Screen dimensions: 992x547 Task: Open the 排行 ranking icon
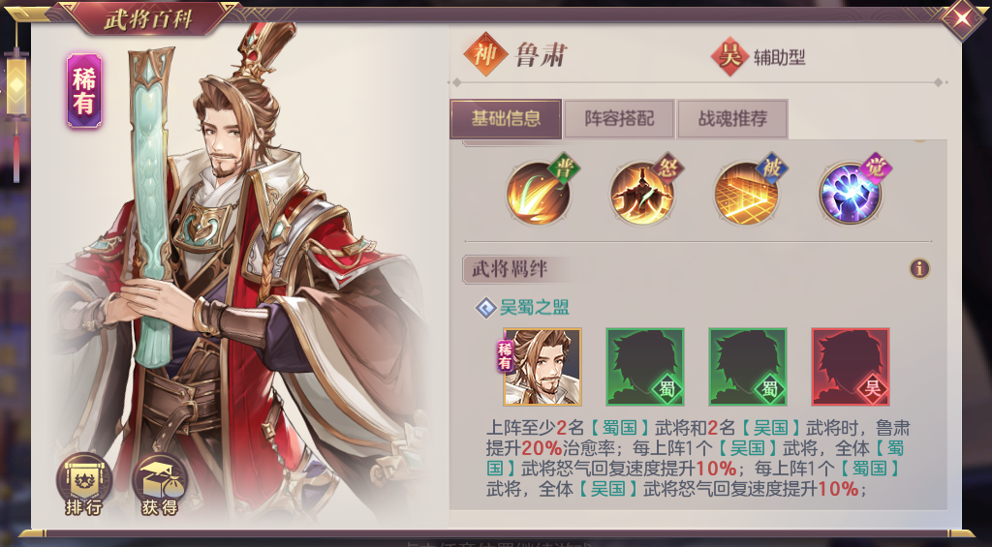(83, 485)
